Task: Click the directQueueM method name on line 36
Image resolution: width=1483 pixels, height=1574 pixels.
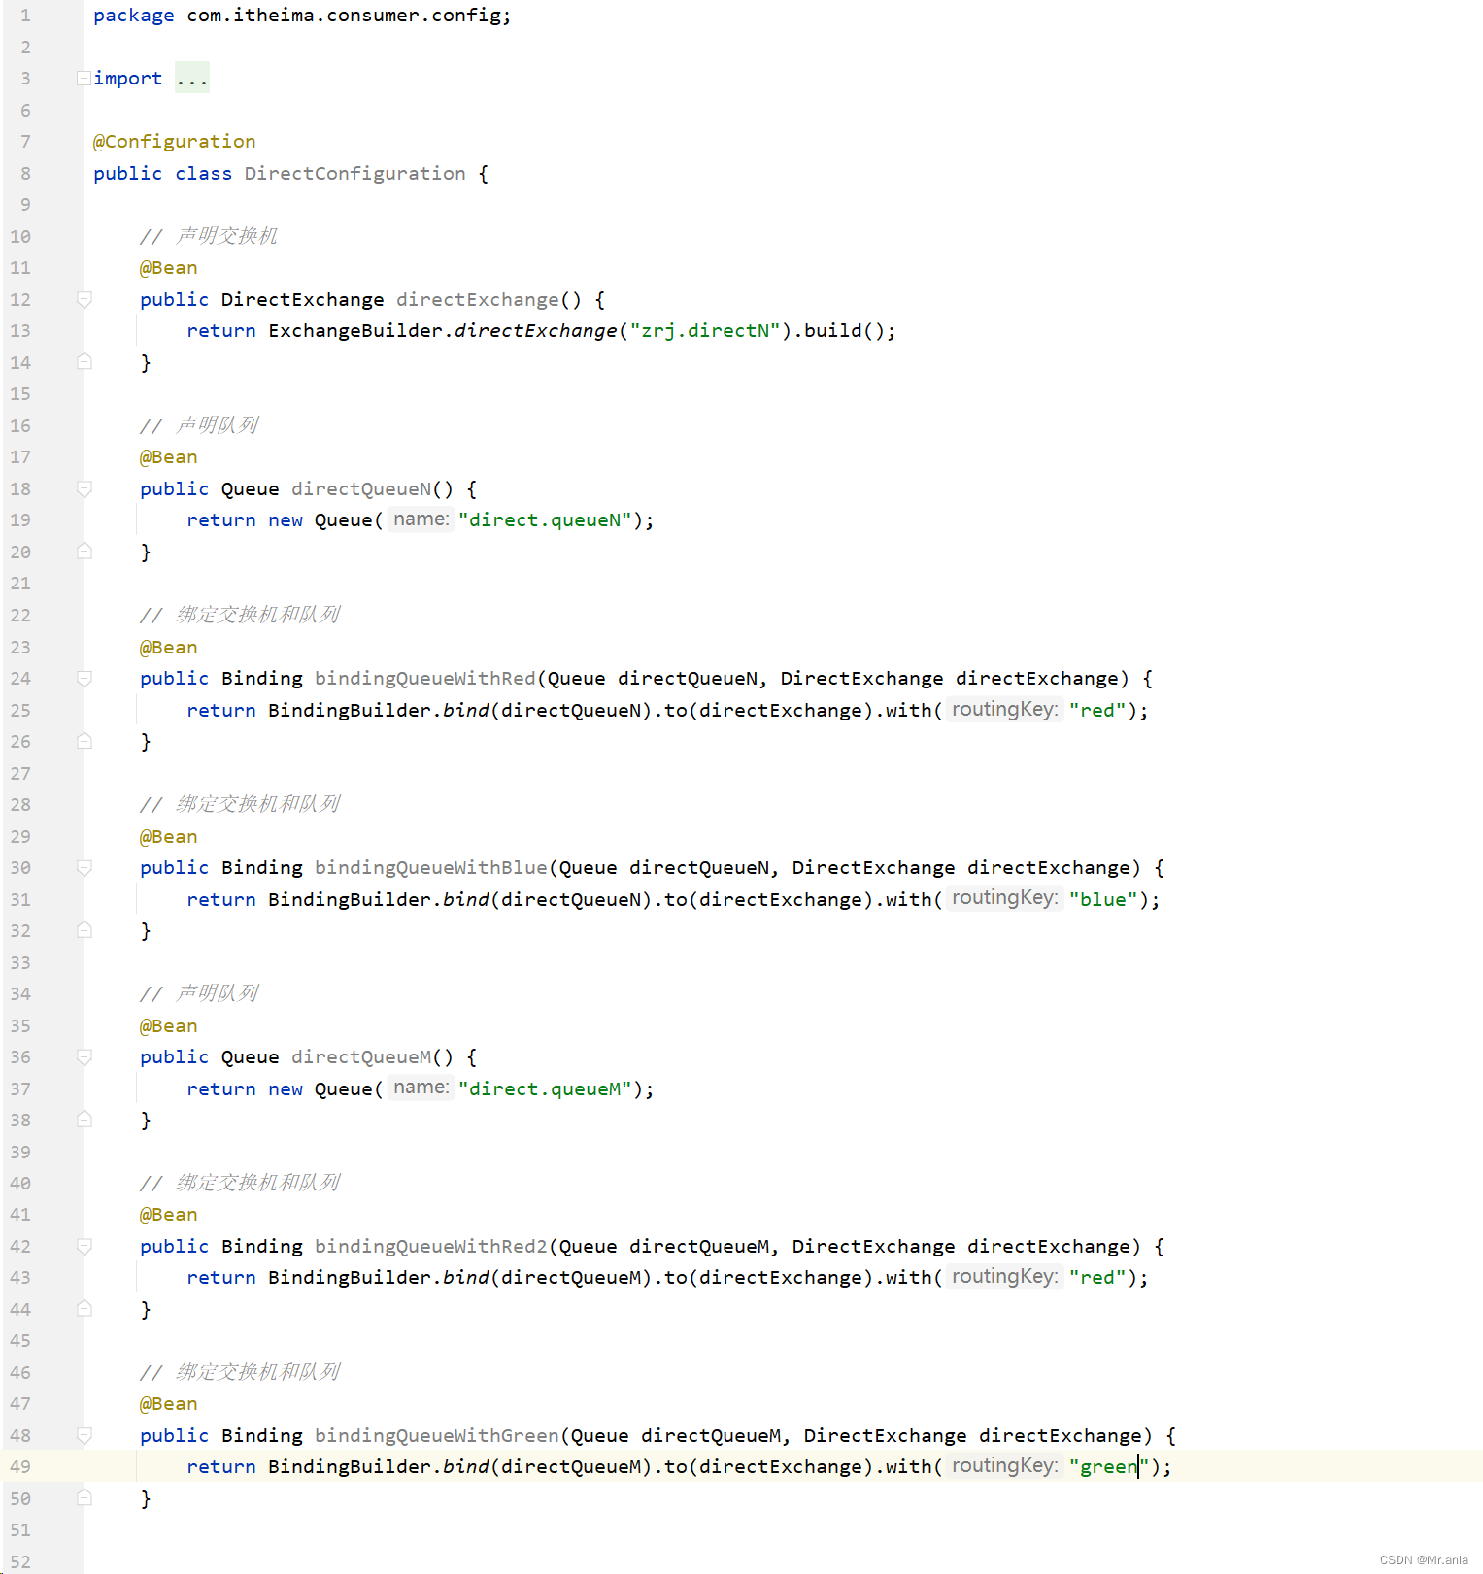Action: [361, 1057]
